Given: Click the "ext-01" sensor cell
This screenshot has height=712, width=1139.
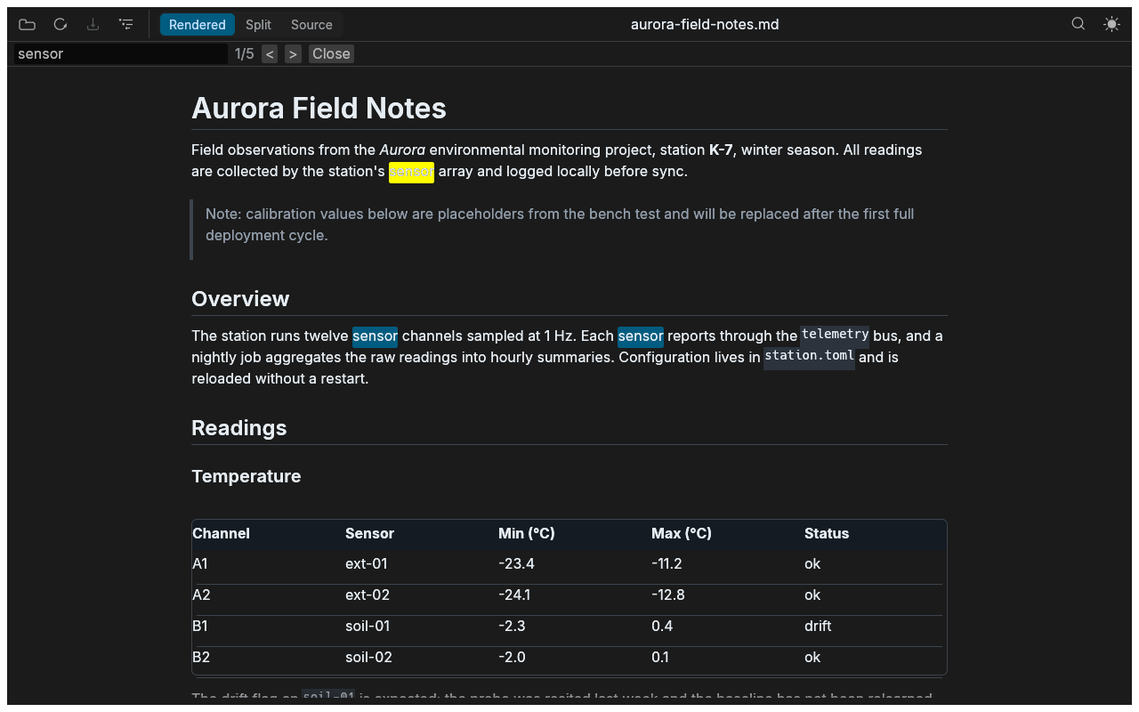Looking at the screenshot, I should pos(367,564).
